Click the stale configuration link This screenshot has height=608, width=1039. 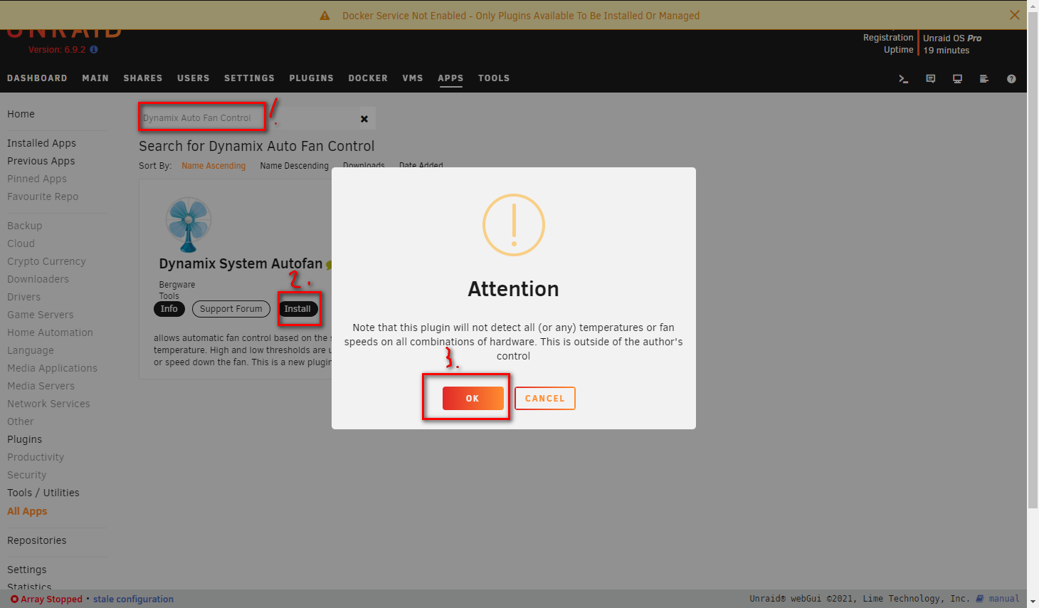(x=133, y=599)
